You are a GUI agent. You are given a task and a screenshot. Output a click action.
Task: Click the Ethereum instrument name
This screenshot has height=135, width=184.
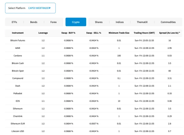click(x=18, y=109)
